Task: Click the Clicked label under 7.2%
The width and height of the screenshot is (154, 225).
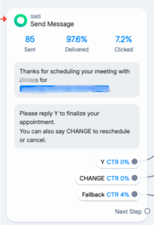Action: (x=124, y=50)
